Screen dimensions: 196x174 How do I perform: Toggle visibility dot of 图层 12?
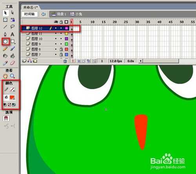point(56,28)
